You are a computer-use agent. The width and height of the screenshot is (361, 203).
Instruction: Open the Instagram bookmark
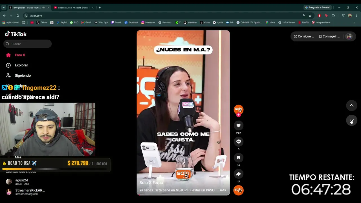tap(148, 23)
